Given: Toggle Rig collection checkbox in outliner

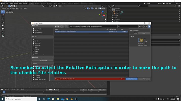Looking at the screenshot, I should coord(112,17).
